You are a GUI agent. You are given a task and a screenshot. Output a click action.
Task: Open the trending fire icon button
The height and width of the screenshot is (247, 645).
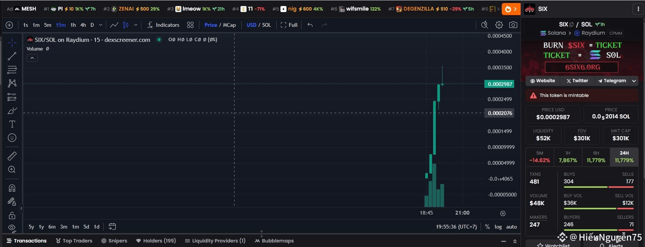point(511,9)
